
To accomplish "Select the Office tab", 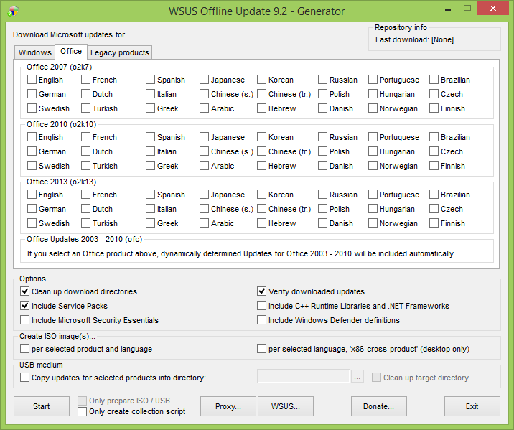I will coord(71,52).
